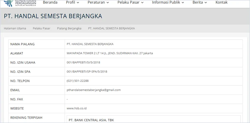Open the Kontak menu item
The image size is (250, 123).
221,2
